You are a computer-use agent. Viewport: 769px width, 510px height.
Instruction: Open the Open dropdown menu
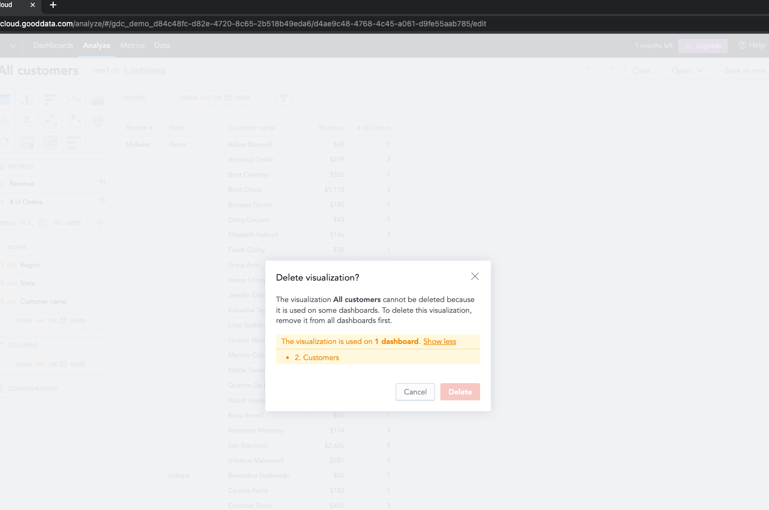tap(687, 70)
